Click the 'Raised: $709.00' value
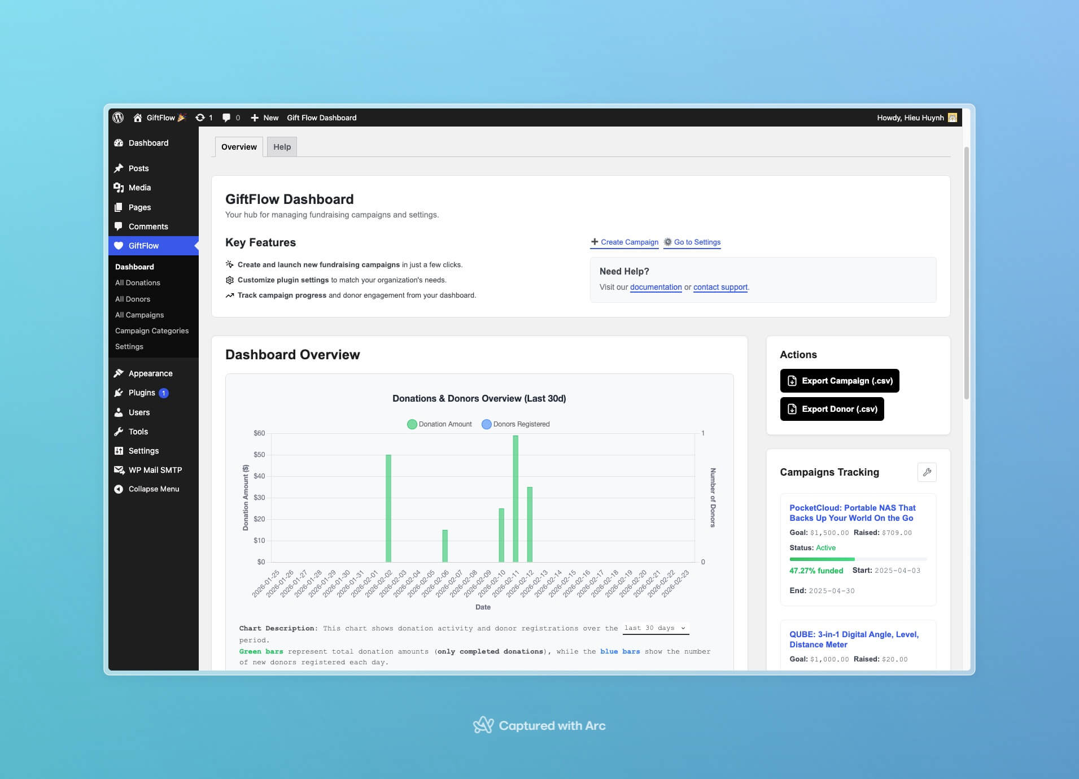Viewport: 1079px width, 779px height. pyautogui.click(x=883, y=533)
